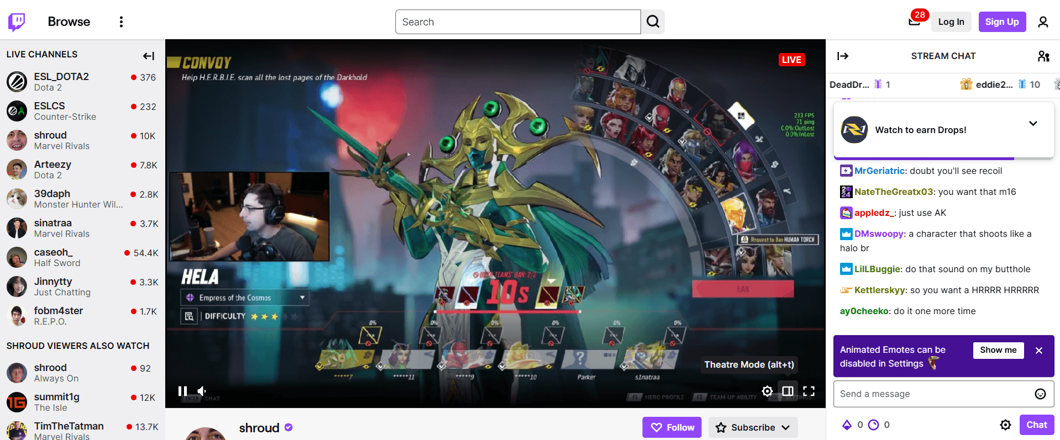Click the Sign Up button

(x=1002, y=22)
